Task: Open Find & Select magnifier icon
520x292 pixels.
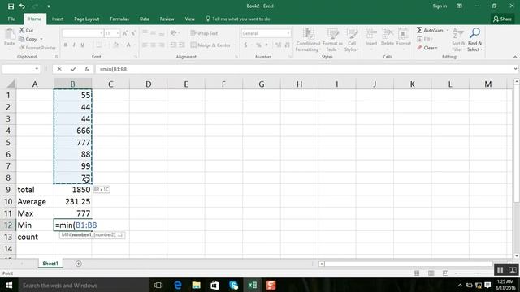Action: [x=474, y=33]
